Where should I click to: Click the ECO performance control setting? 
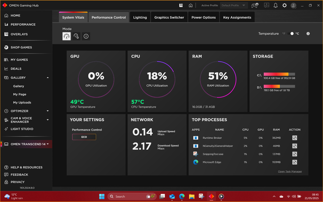point(84,137)
